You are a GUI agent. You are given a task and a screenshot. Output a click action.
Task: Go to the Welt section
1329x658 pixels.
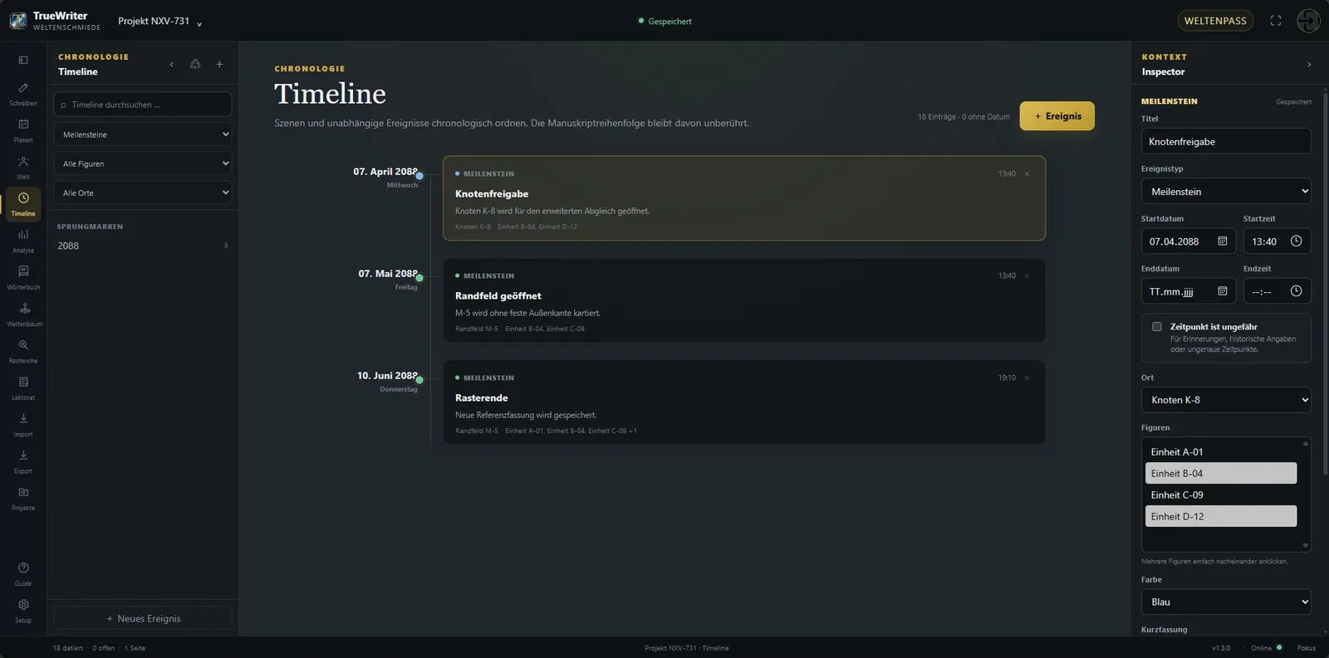[23, 167]
